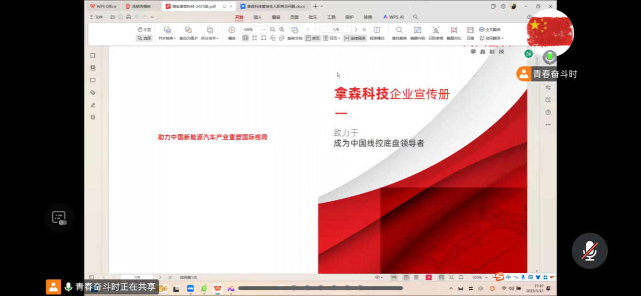This screenshot has width=641, height=296.
Task: Open the 截图对比 screenshot compare tool
Action: coord(454,33)
